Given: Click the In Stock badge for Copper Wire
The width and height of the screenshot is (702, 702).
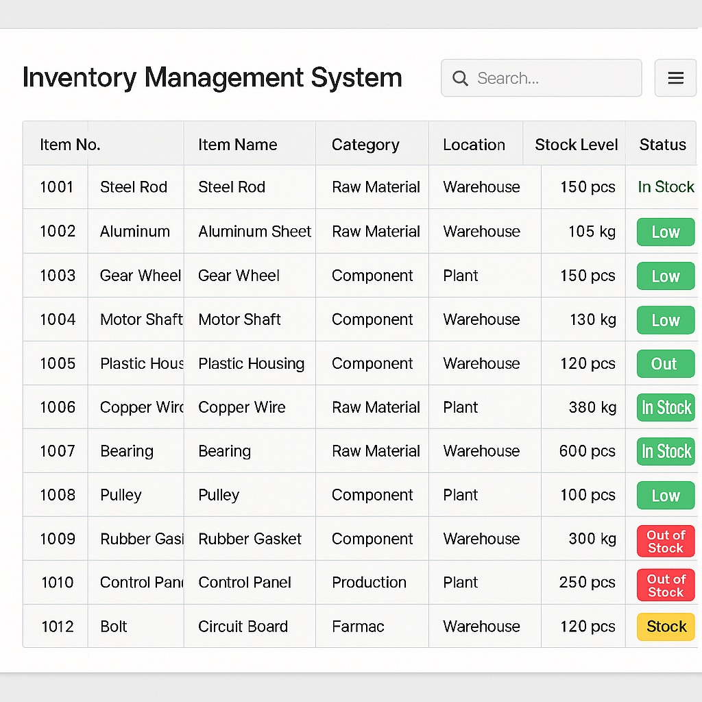Looking at the screenshot, I should click(665, 407).
